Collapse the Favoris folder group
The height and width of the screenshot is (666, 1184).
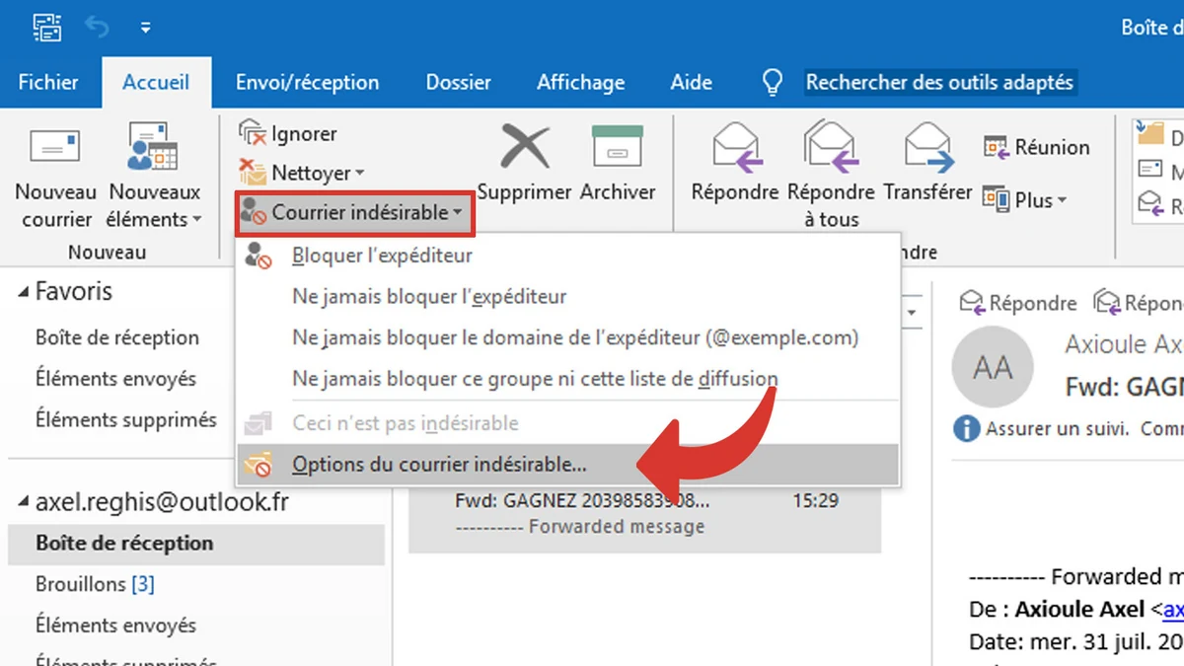pyautogui.click(x=23, y=292)
